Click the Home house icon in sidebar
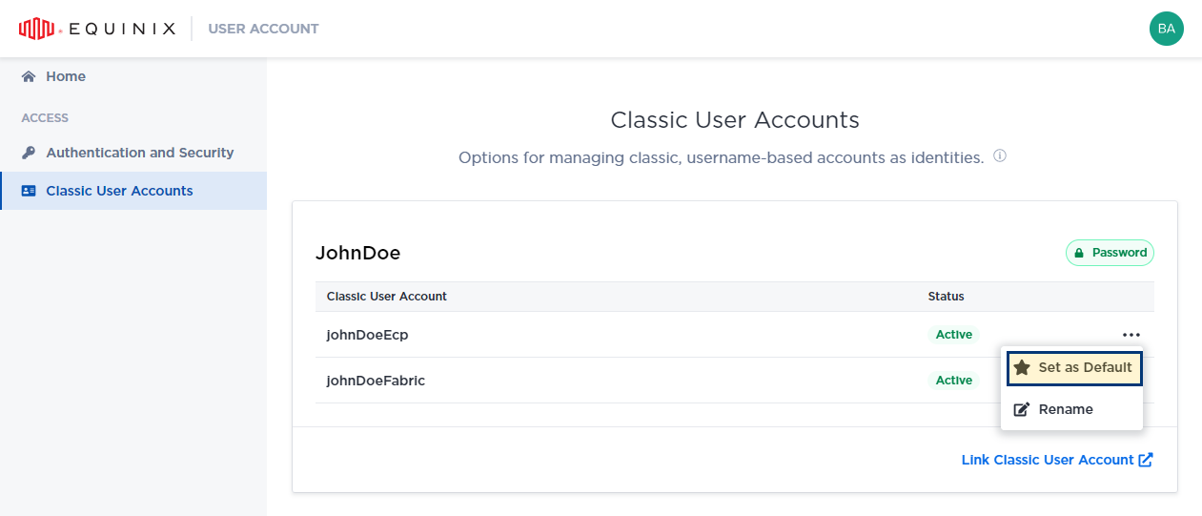Image resolution: width=1202 pixels, height=516 pixels. click(x=29, y=76)
